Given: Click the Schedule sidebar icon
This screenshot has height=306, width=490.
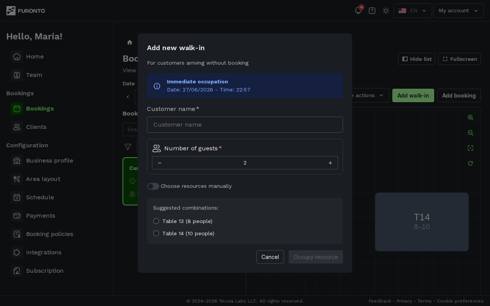Looking at the screenshot, I should tap(17, 197).
